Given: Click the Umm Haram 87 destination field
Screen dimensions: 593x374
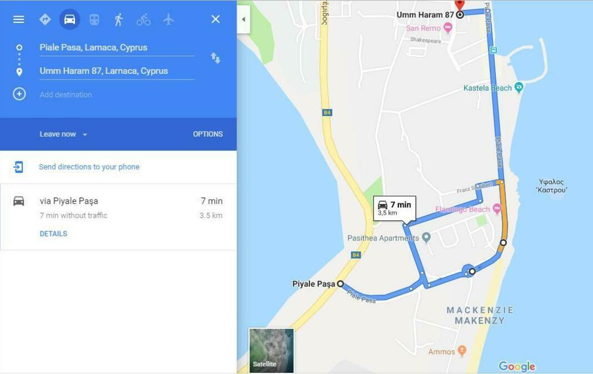Looking at the screenshot, I should 117,71.
